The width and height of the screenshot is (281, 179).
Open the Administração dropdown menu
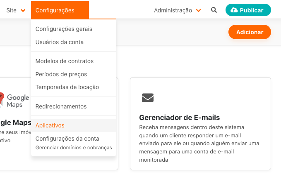177,10
